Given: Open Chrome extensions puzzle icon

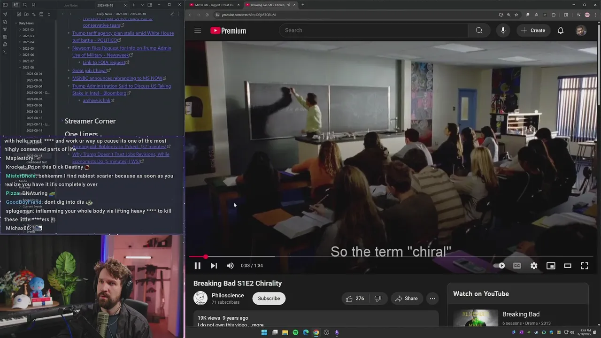Looking at the screenshot, I should [554, 15].
